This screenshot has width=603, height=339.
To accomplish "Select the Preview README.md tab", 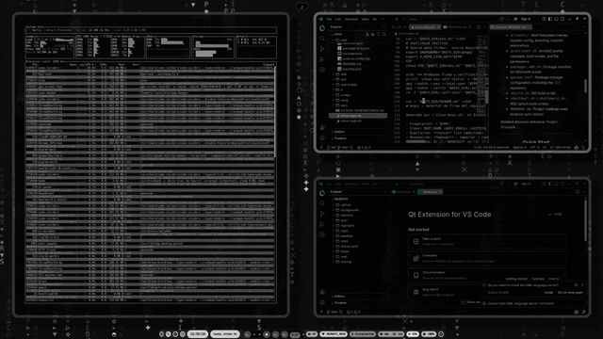I will (x=511, y=27).
